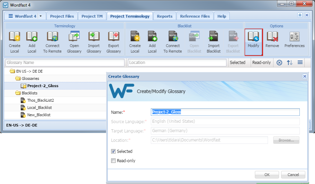Collapse the EN US -> DE DE folder
Image resolution: width=315 pixels, height=184 pixels.
pyautogui.click(x=12, y=71)
